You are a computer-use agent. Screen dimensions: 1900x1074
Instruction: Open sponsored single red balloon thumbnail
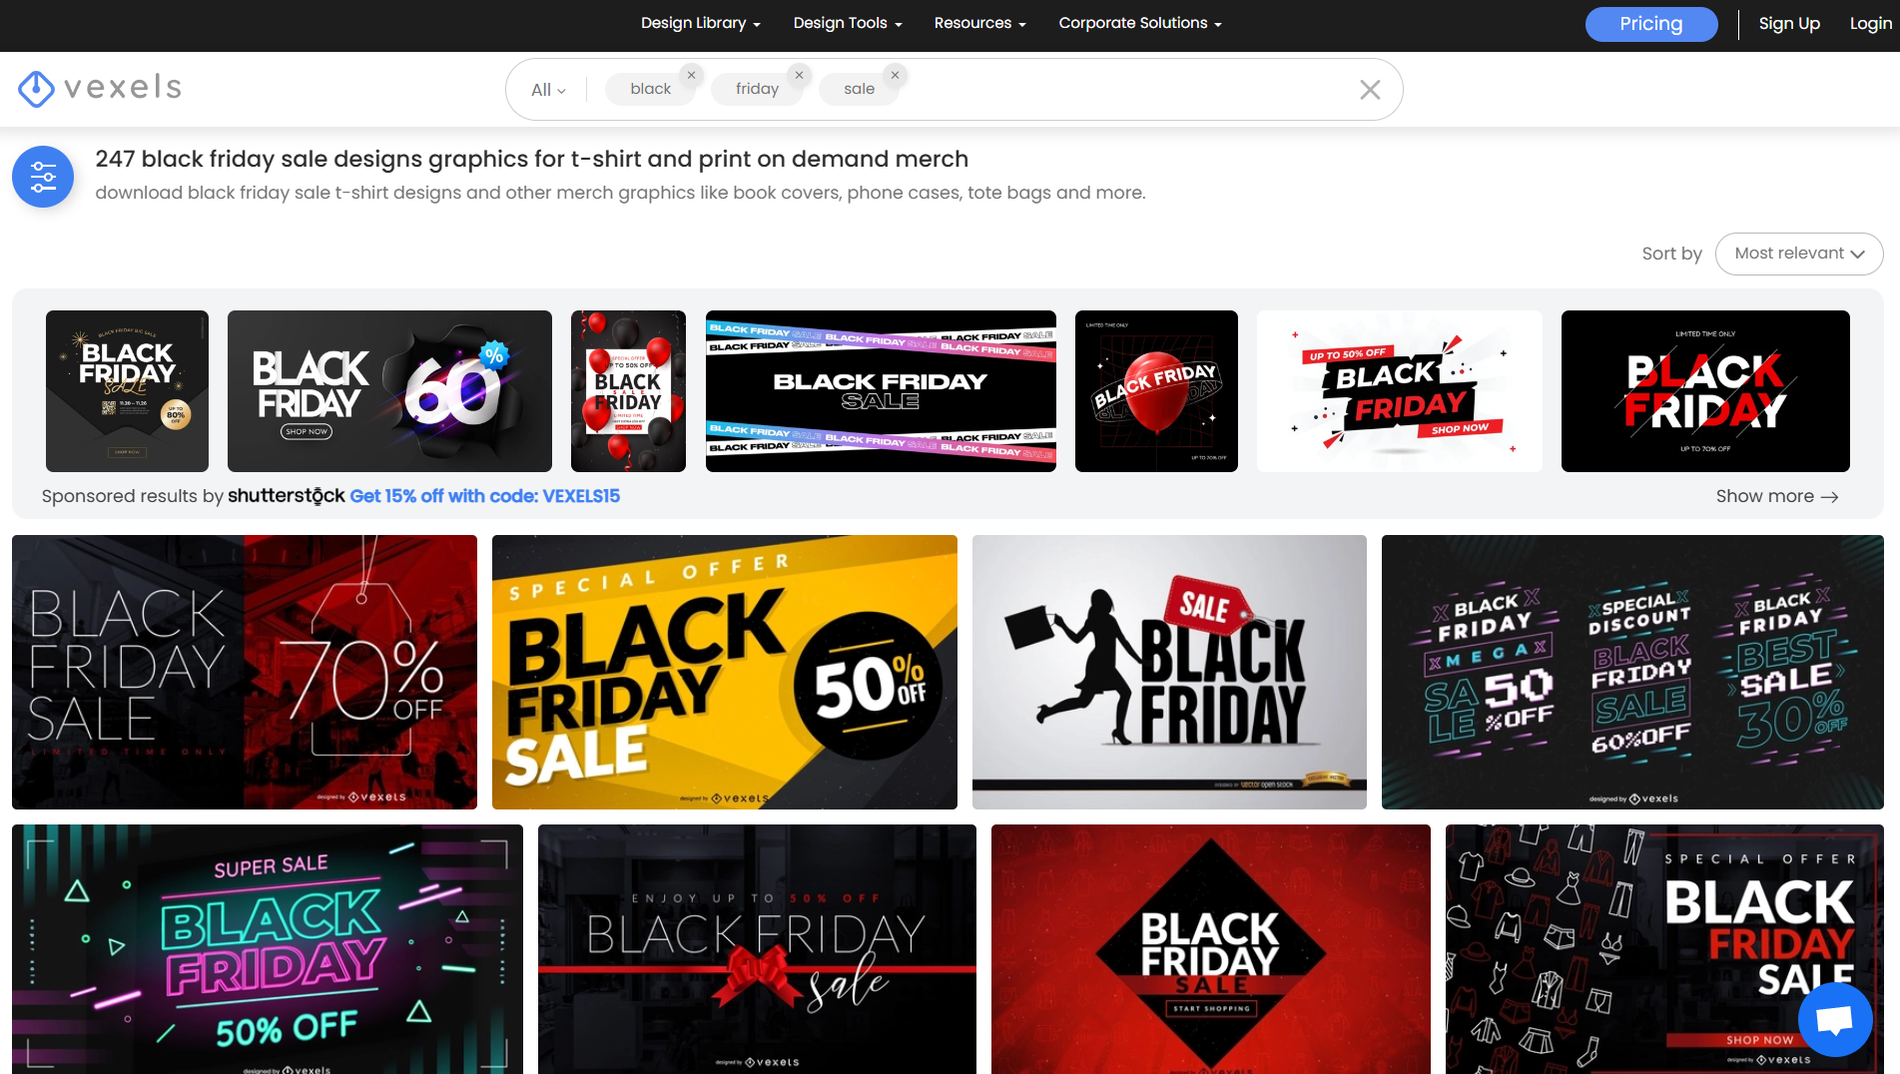coord(1156,391)
